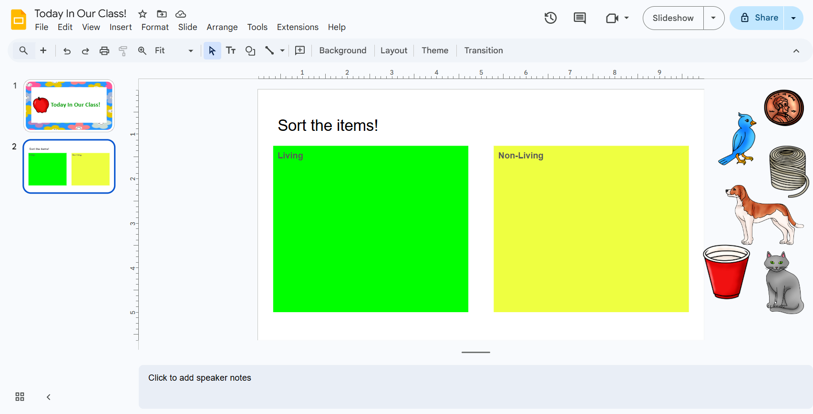
Task: Click the shape insert tool
Action: pyautogui.click(x=250, y=50)
